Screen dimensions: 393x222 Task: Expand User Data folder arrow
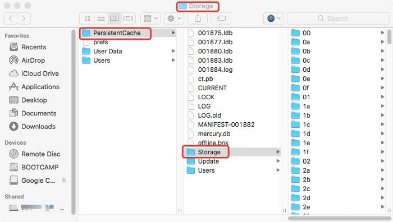pos(173,51)
